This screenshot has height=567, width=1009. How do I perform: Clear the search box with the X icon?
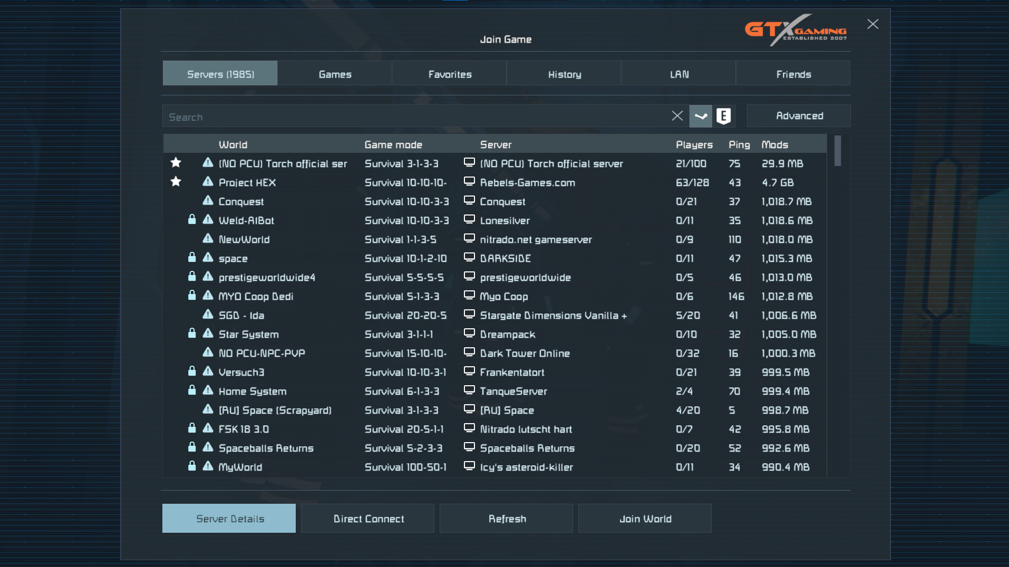[x=677, y=116]
